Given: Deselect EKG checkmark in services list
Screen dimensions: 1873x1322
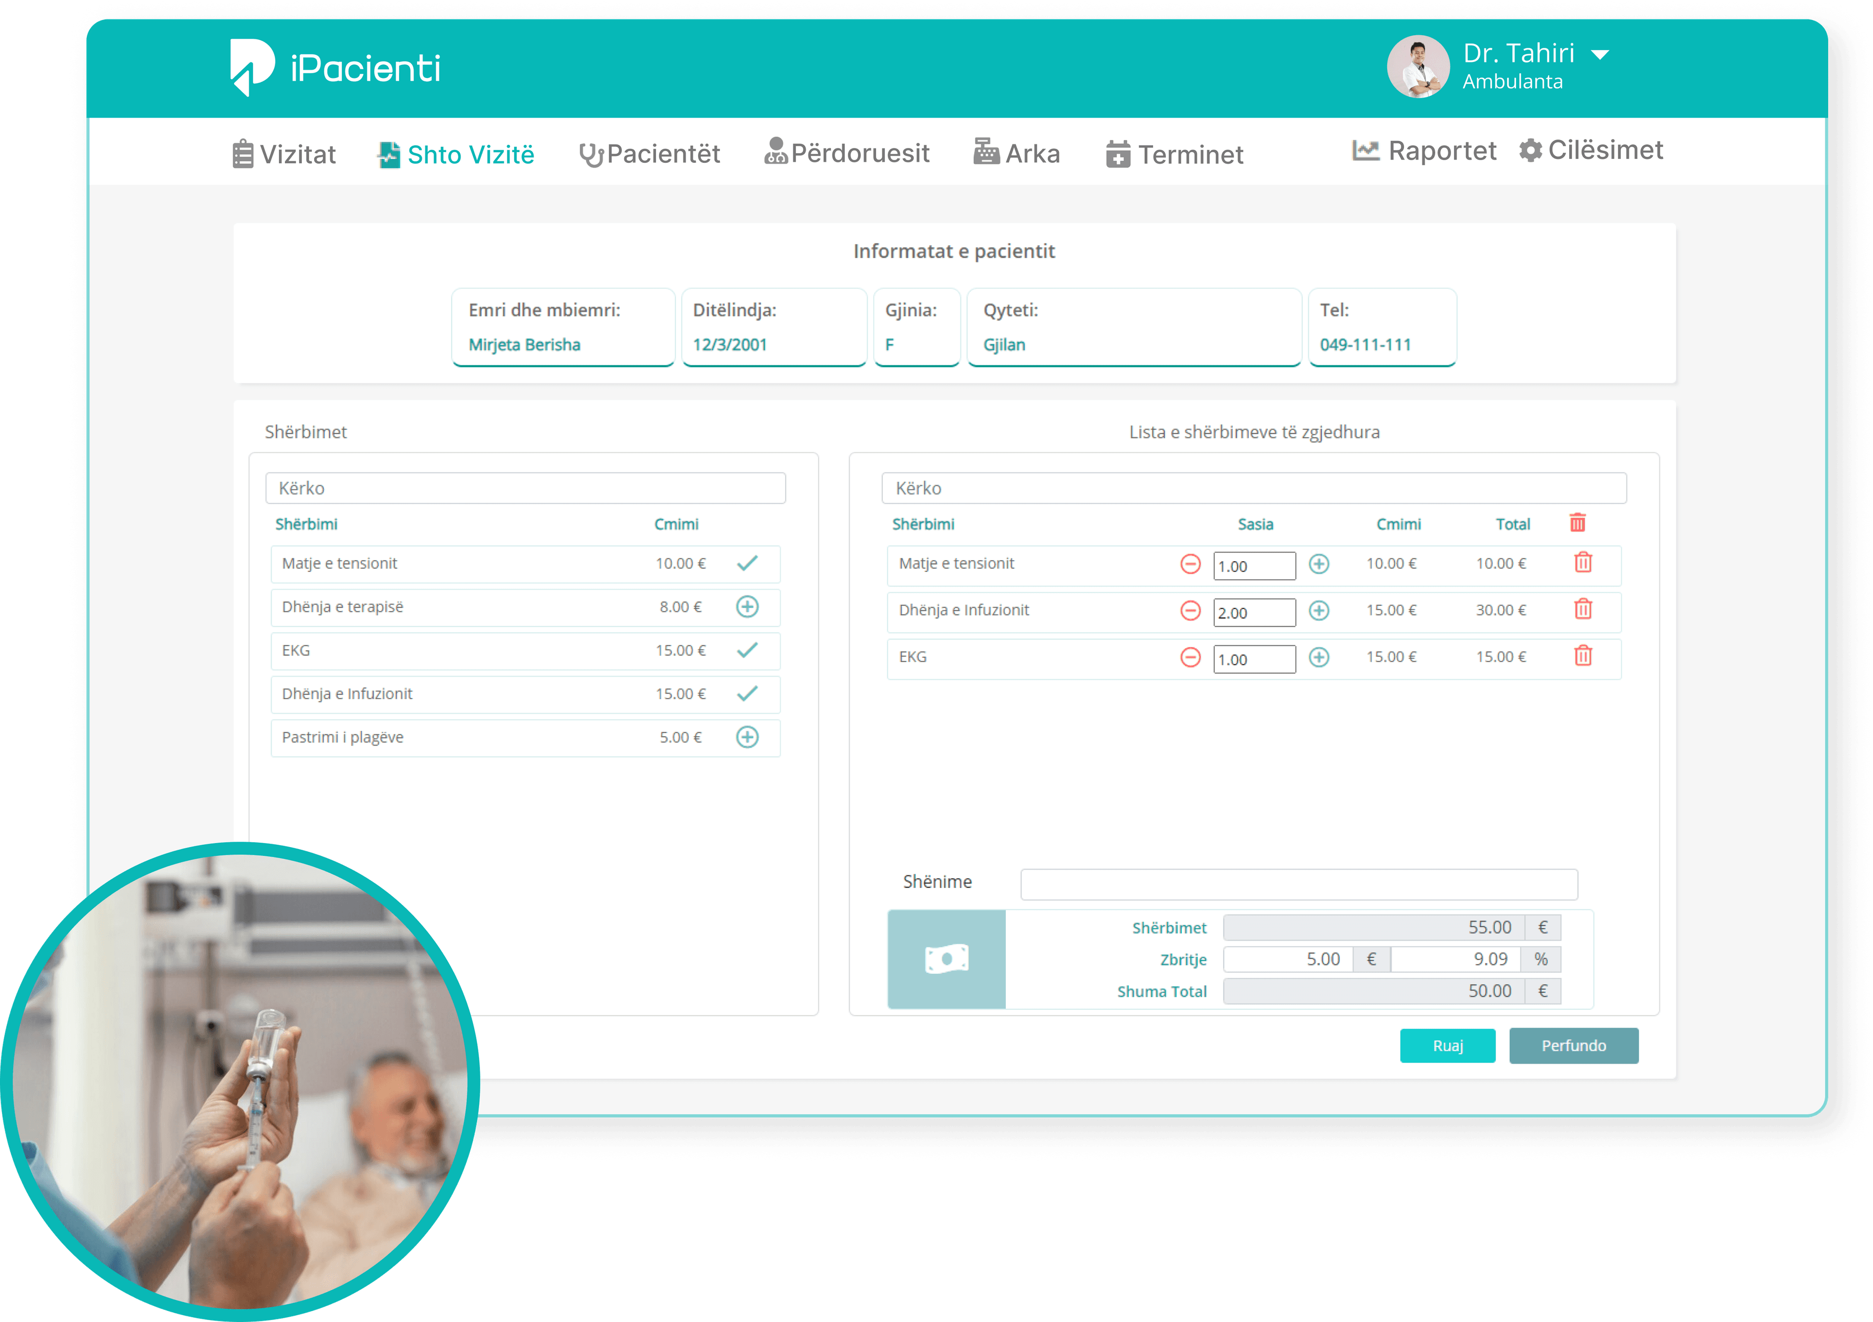Looking at the screenshot, I should [747, 650].
